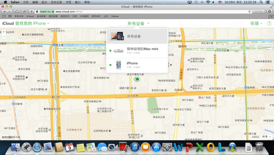Viewport: 274px width, 155px height.
Task: Open the 标准 map type dropdown
Action: point(267,136)
